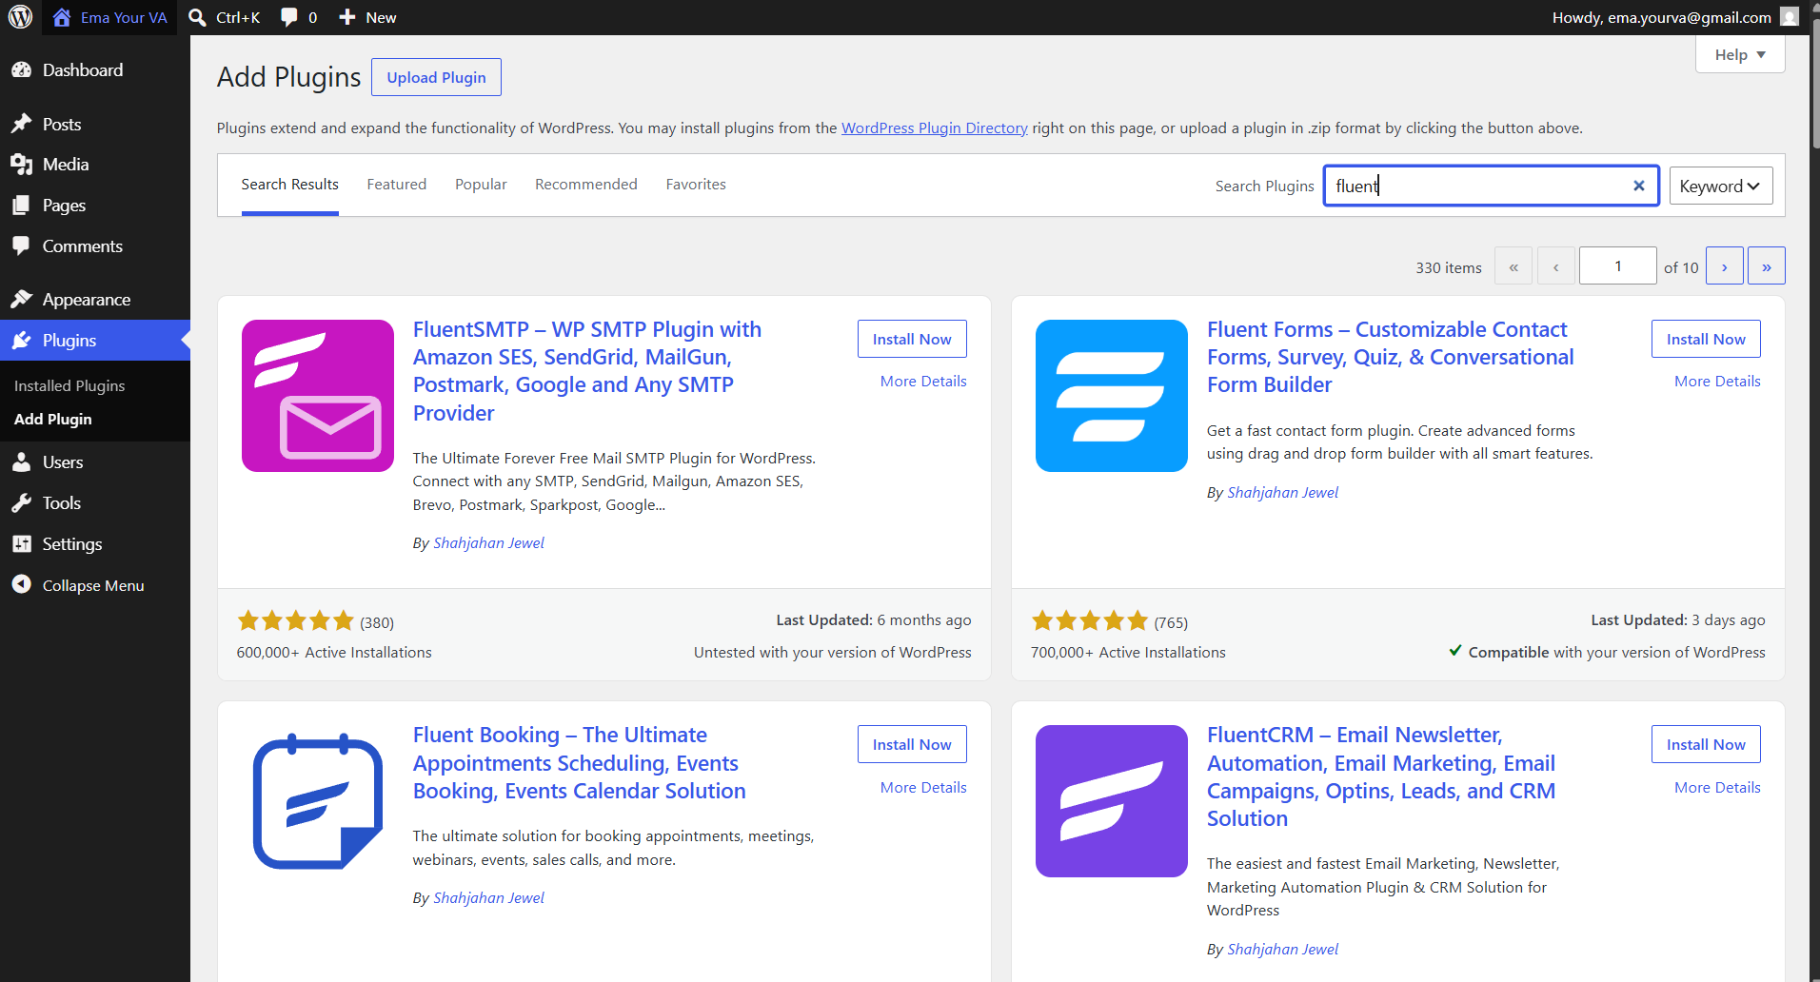Open Shahjahan Jewel author link under FluentSMTP
1820x982 pixels.
(488, 542)
